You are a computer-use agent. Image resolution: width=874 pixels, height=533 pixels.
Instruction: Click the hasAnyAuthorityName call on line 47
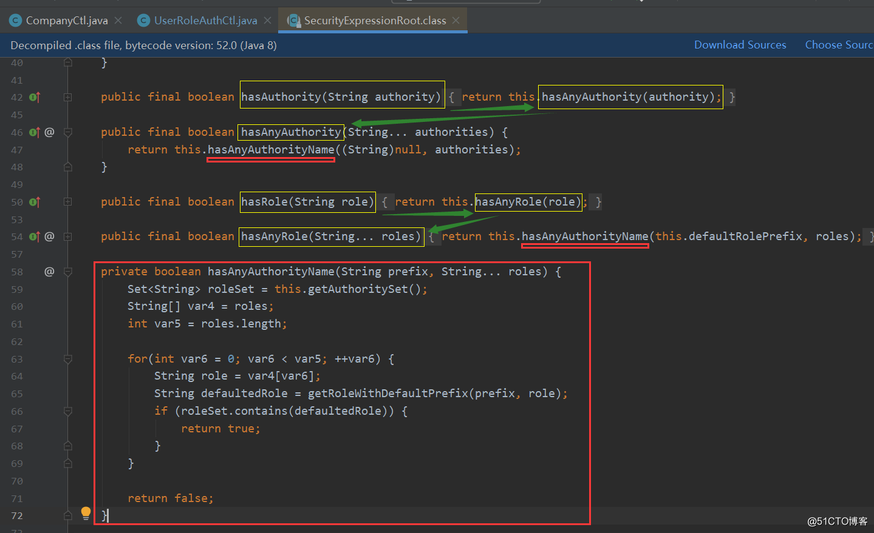point(271,150)
